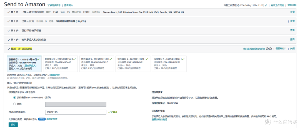Expand 第 1 步 已确认要发送的库存 section

coord(150,12)
